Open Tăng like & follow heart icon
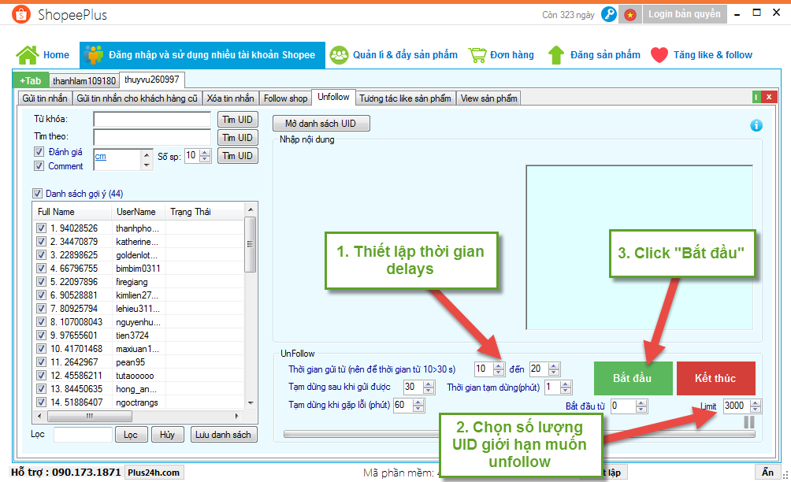Screen dimensions: 791x482 coord(659,55)
